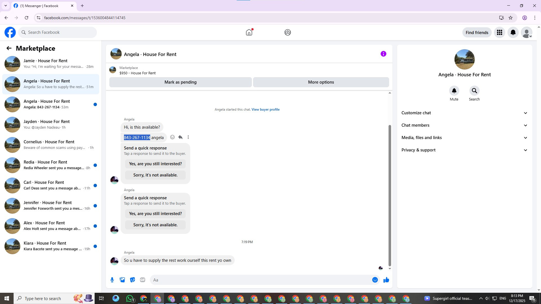Open the GIF picker icon
This screenshot has width=541, height=304.
tap(143, 280)
